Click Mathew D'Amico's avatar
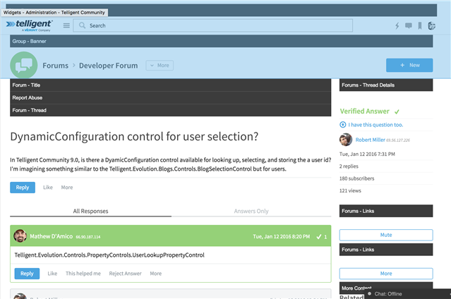The image size is (451, 299). tap(20, 236)
